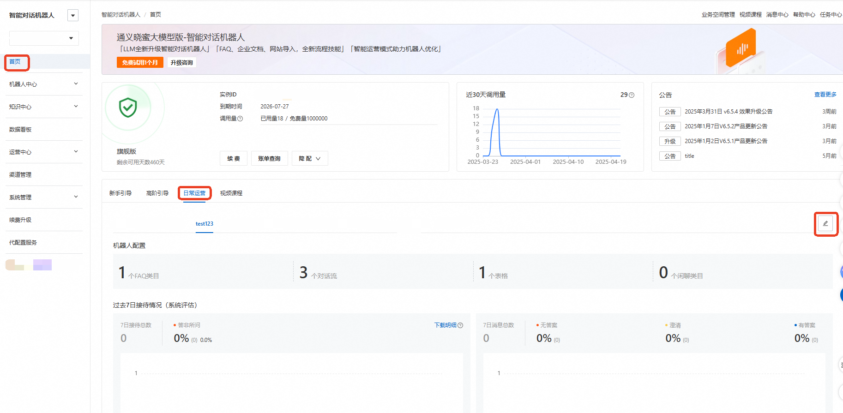843x413 pixels.
Task: Select the test123 robot tab
Action: [x=205, y=224]
